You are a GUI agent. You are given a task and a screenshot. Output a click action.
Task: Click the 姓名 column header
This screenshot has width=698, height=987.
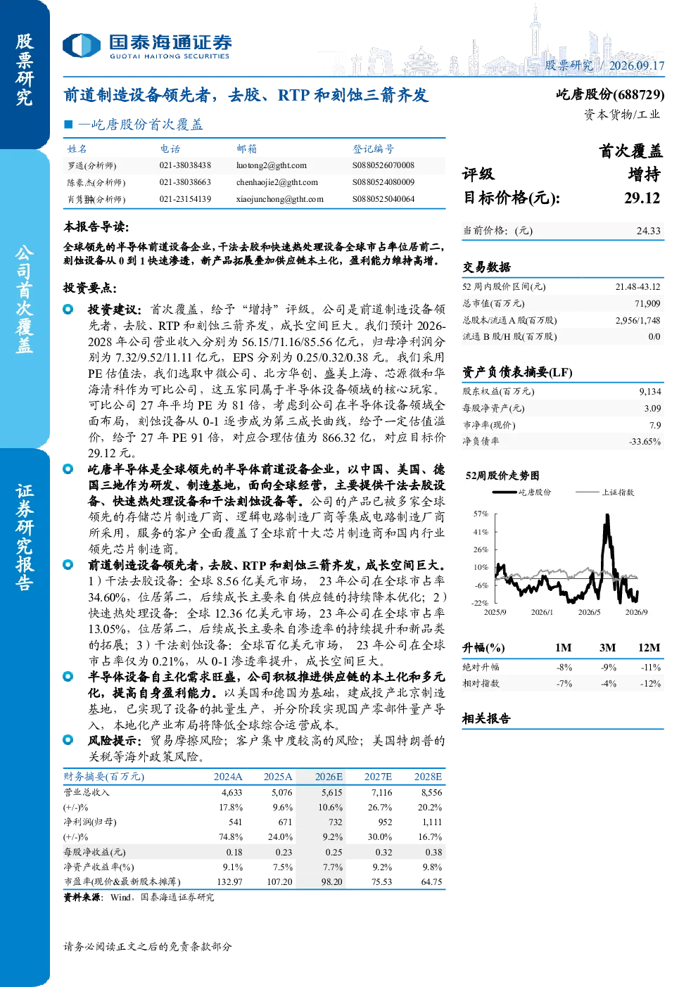77,148
